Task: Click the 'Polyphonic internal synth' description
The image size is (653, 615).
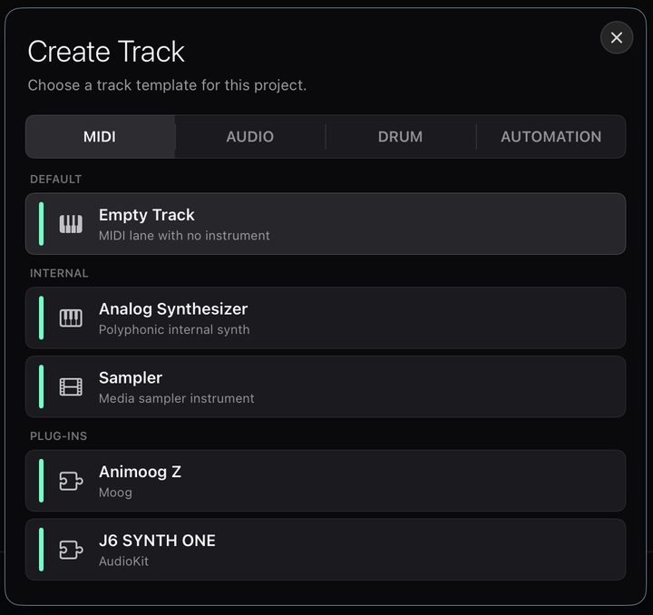Action: tap(174, 330)
